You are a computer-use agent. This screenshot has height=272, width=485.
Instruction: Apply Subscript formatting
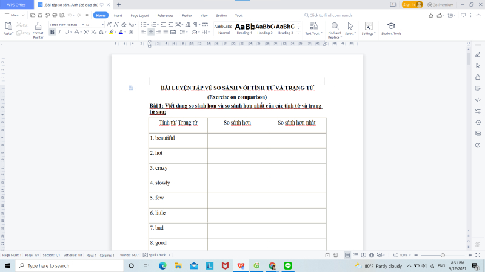(x=94, y=32)
